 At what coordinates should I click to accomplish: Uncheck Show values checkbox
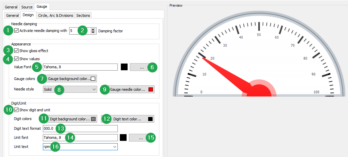click(16, 58)
